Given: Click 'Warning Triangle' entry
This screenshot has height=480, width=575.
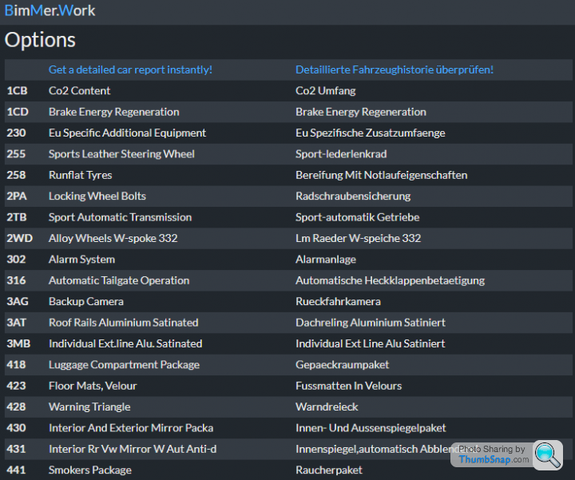Looking at the screenshot, I should [x=89, y=407].
